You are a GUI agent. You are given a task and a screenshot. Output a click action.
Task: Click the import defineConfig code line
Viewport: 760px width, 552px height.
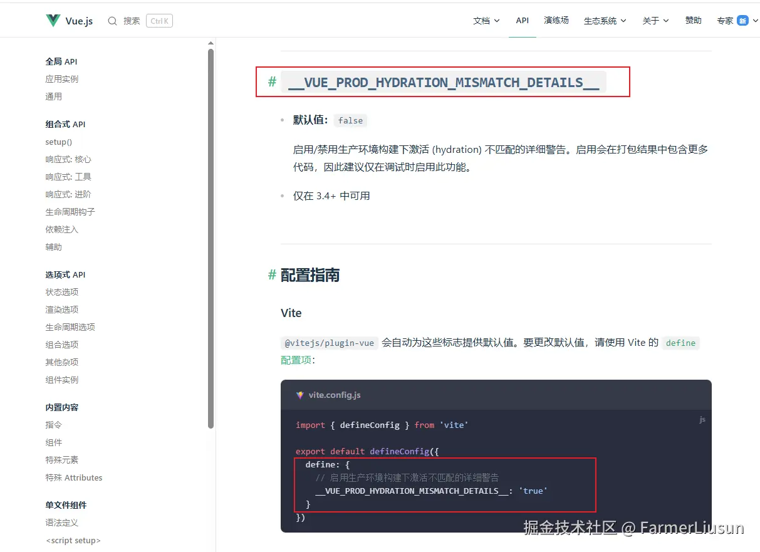coord(382,425)
